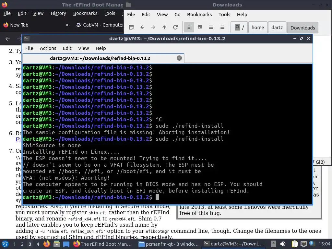Go forward in Downloads file manager
The height and width of the screenshot is (249, 332).
pos(153,27)
